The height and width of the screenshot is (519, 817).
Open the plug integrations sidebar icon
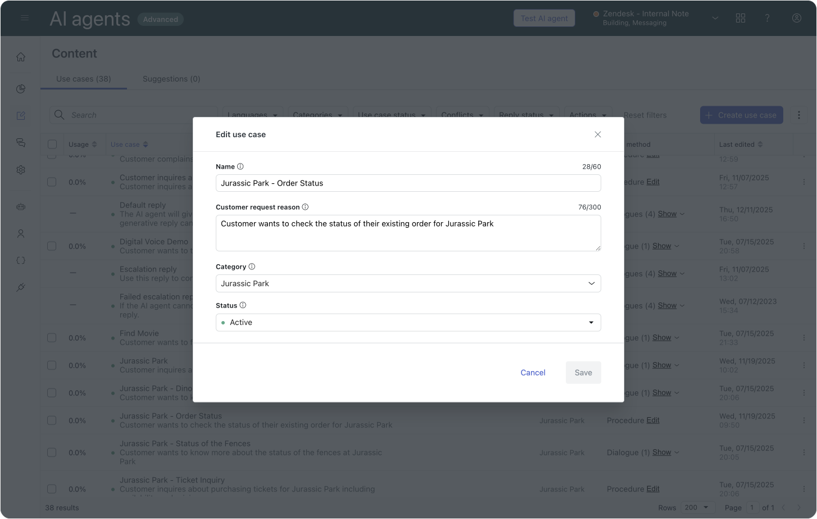[21, 287]
